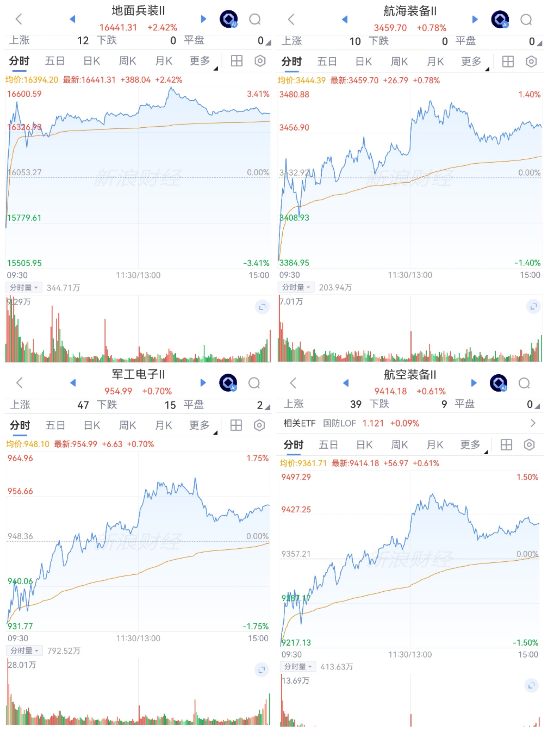Open chart settings in 地面兵装II panel
The height and width of the screenshot is (731, 548).
260,61
